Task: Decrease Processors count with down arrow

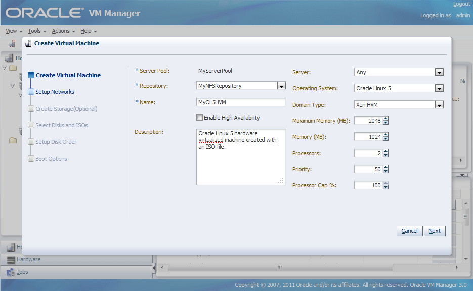Action: (386, 155)
